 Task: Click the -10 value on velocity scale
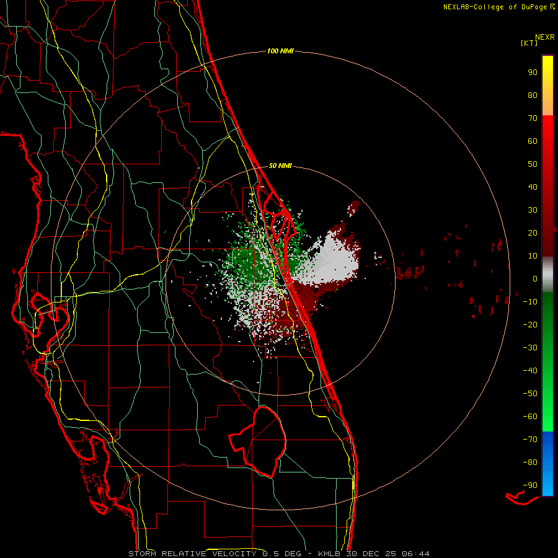pos(530,302)
